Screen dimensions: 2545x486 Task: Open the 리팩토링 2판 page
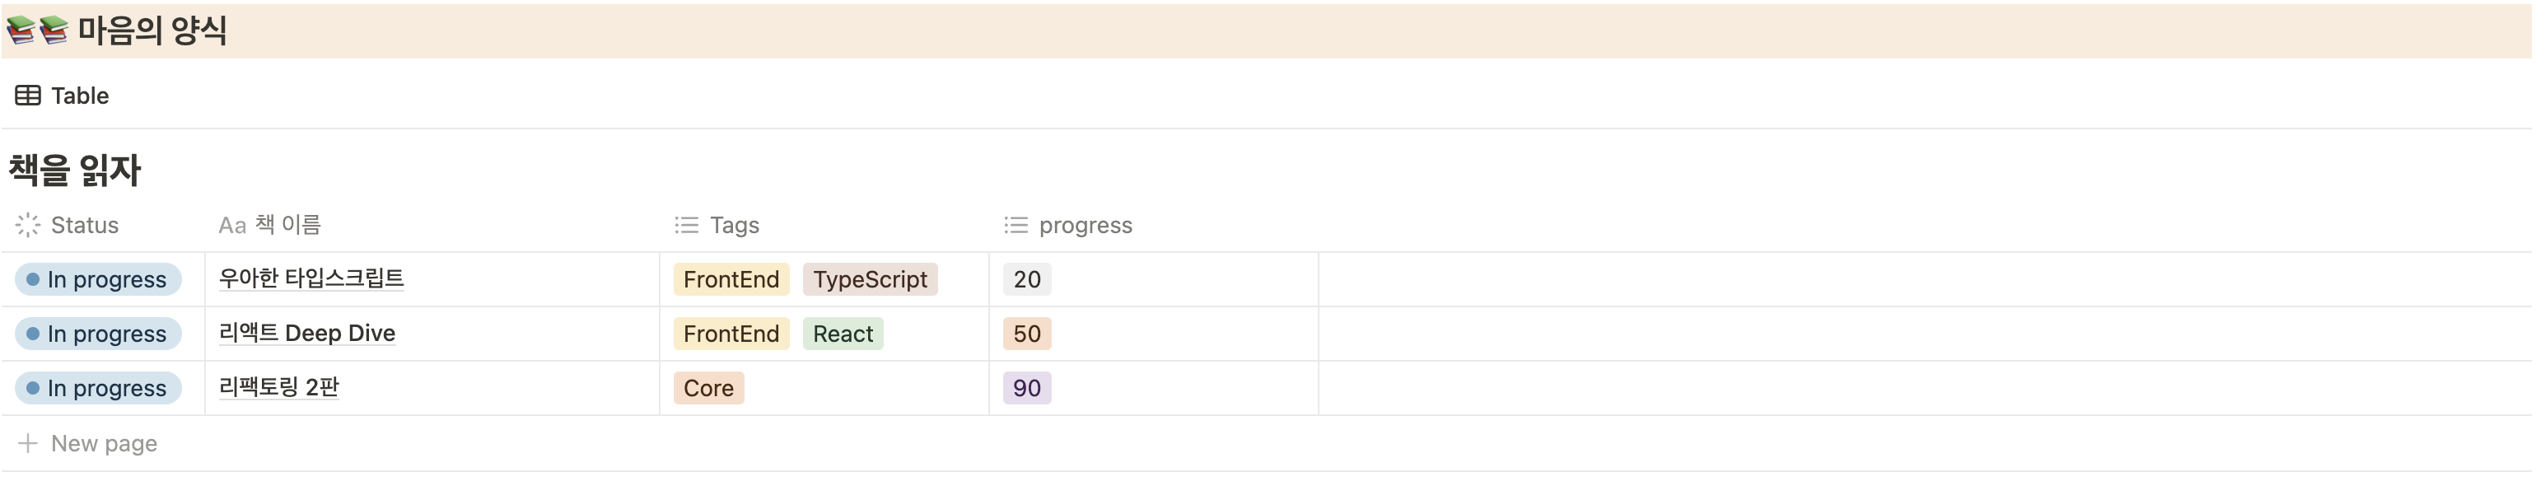coord(278,387)
